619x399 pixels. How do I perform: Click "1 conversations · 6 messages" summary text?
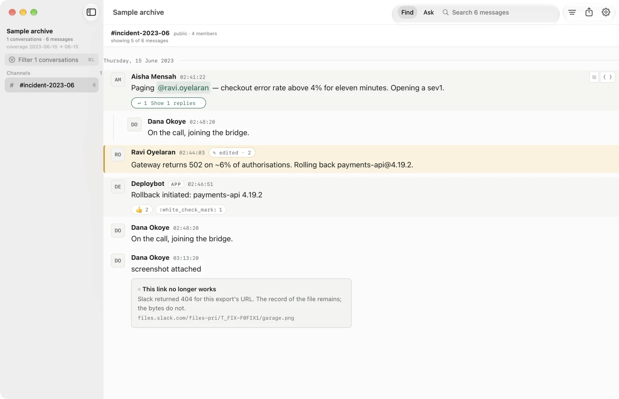click(40, 39)
